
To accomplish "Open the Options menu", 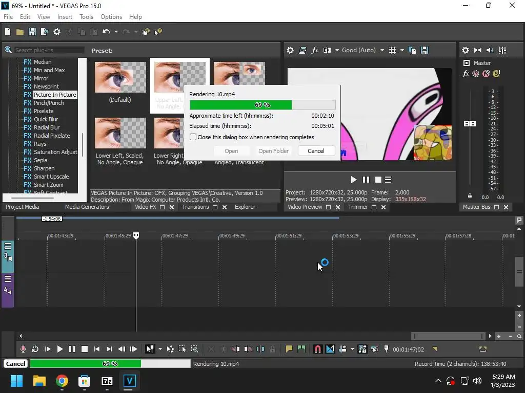I will [x=111, y=17].
